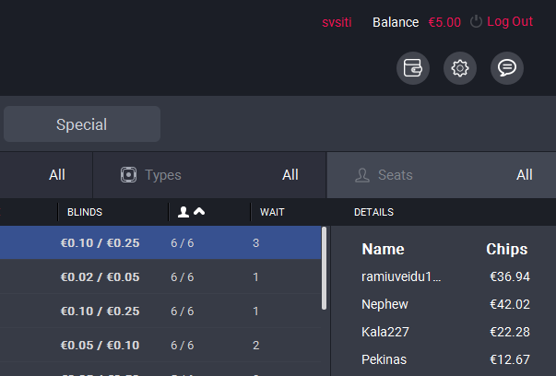
Task: Click the table Types chip icon
Action: (x=129, y=174)
